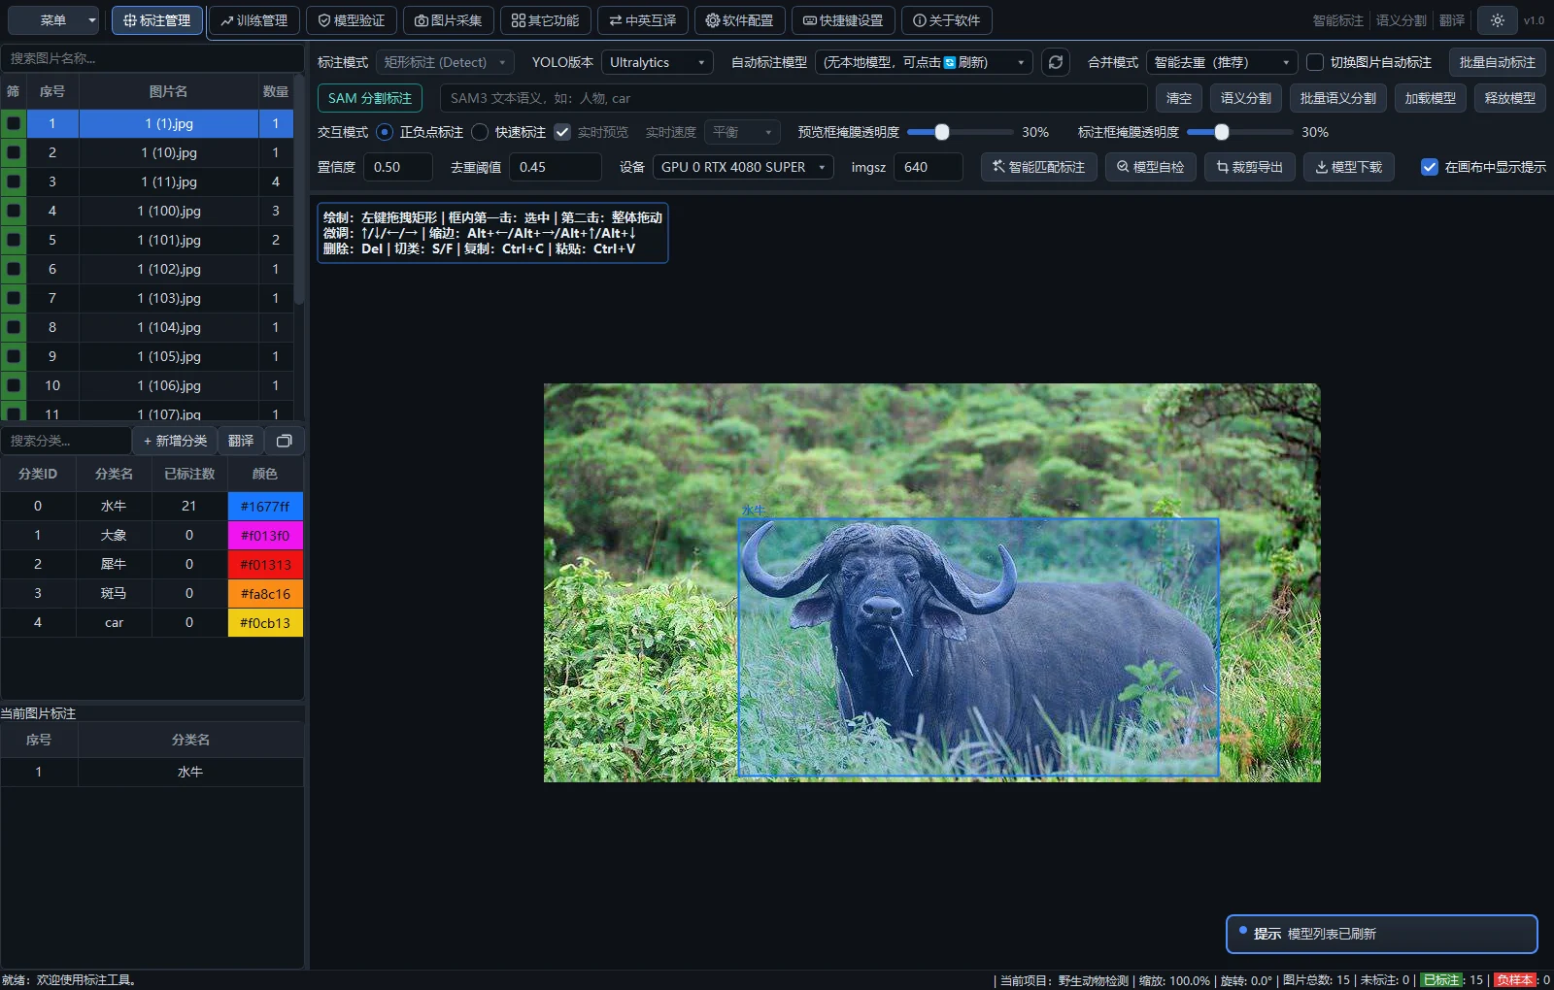Click 裁剪导出 button
The image size is (1554, 990).
[x=1250, y=167]
